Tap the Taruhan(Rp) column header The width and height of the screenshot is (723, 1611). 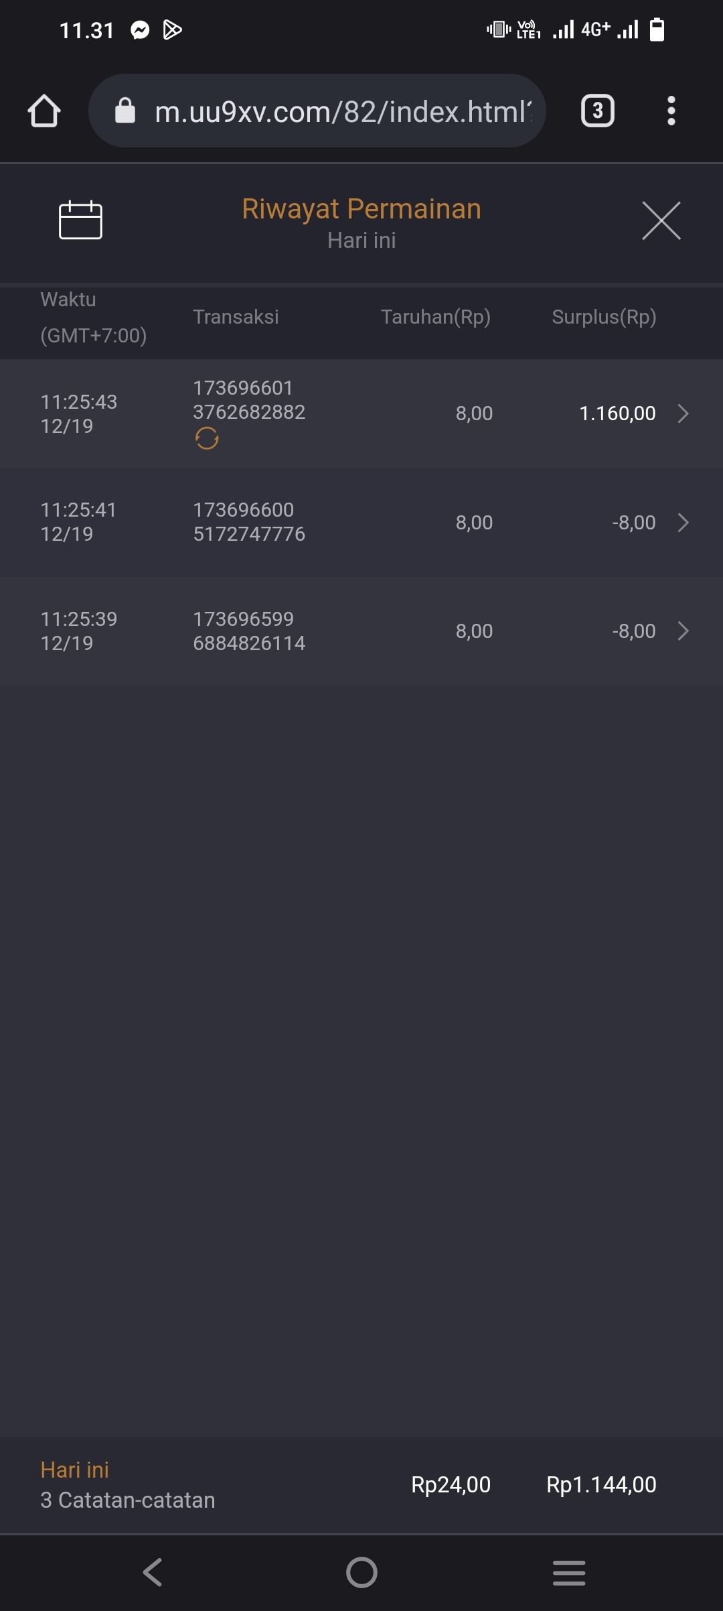coord(435,317)
